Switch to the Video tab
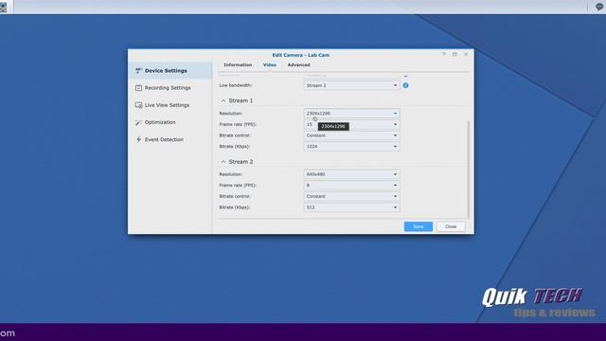This screenshot has height=341, width=606. pyautogui.click(x=269, y=65)
